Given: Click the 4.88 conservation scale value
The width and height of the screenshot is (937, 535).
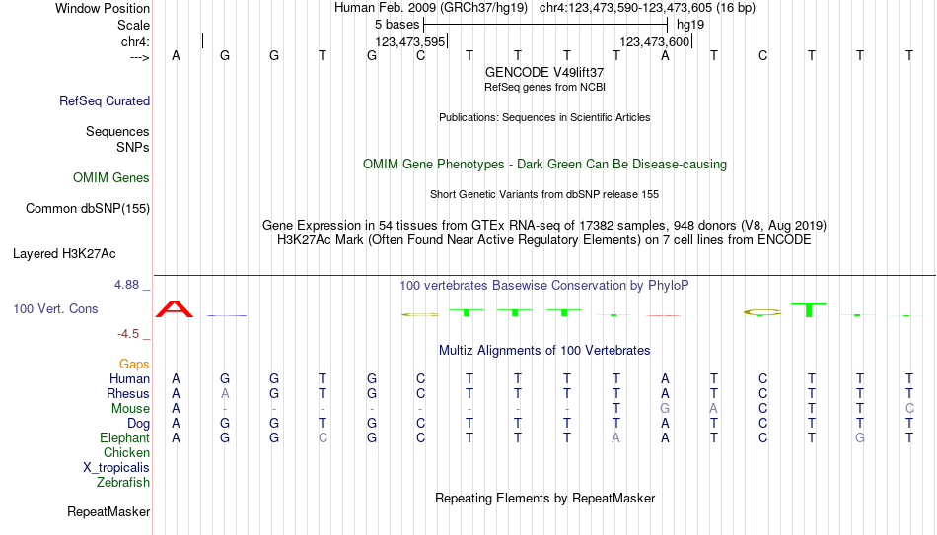Looking at the screenshot, I should 126,285.
